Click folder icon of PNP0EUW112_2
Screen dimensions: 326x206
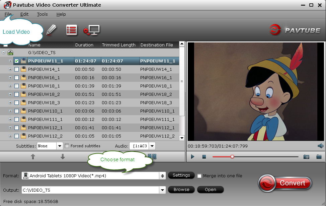[x=23, y=136]
